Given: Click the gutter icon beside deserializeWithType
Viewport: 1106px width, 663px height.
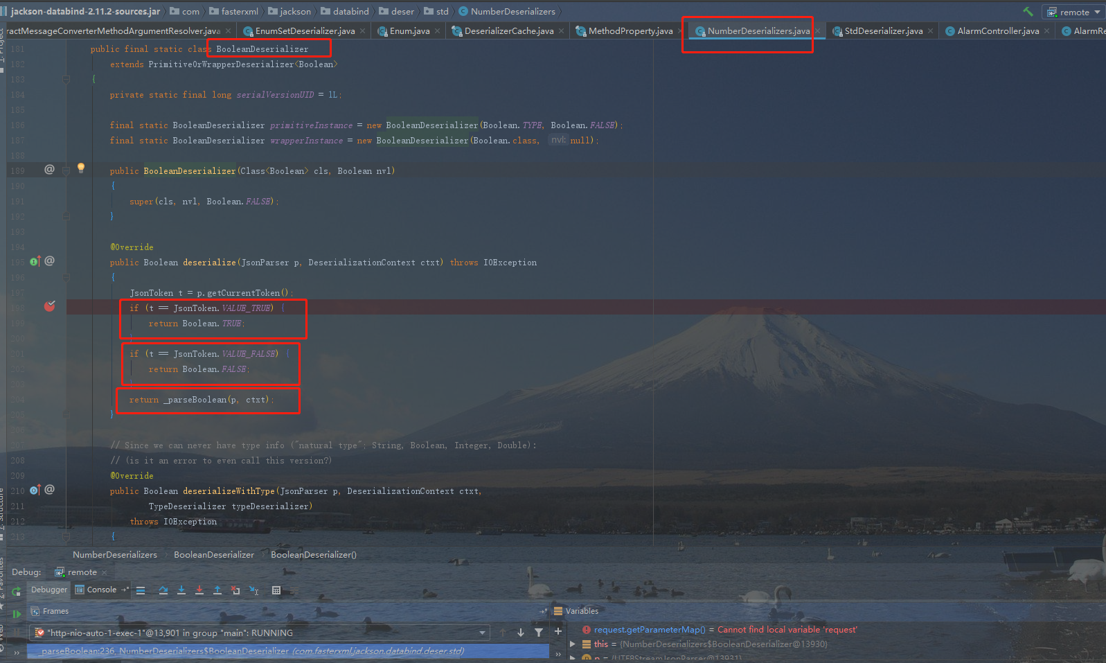Looking at the screenshot, I should click(x=35, y=490).
